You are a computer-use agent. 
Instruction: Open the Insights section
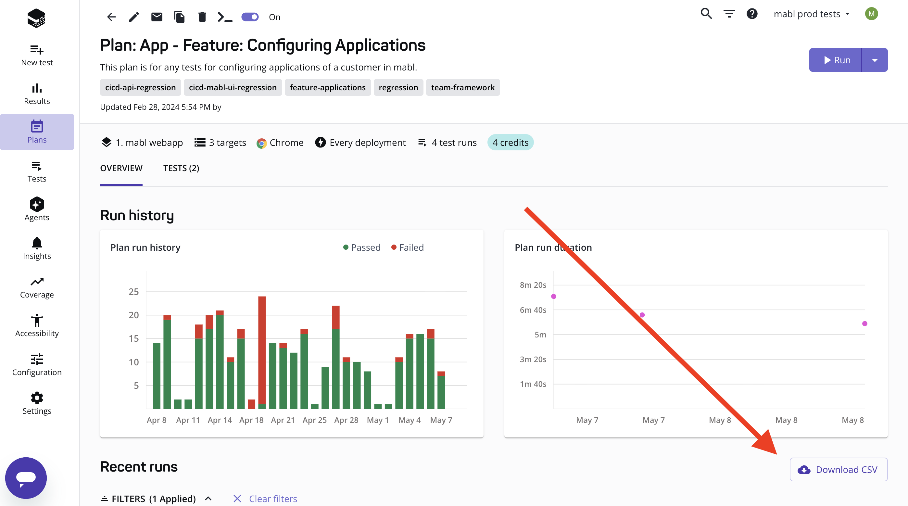(37, 249)
